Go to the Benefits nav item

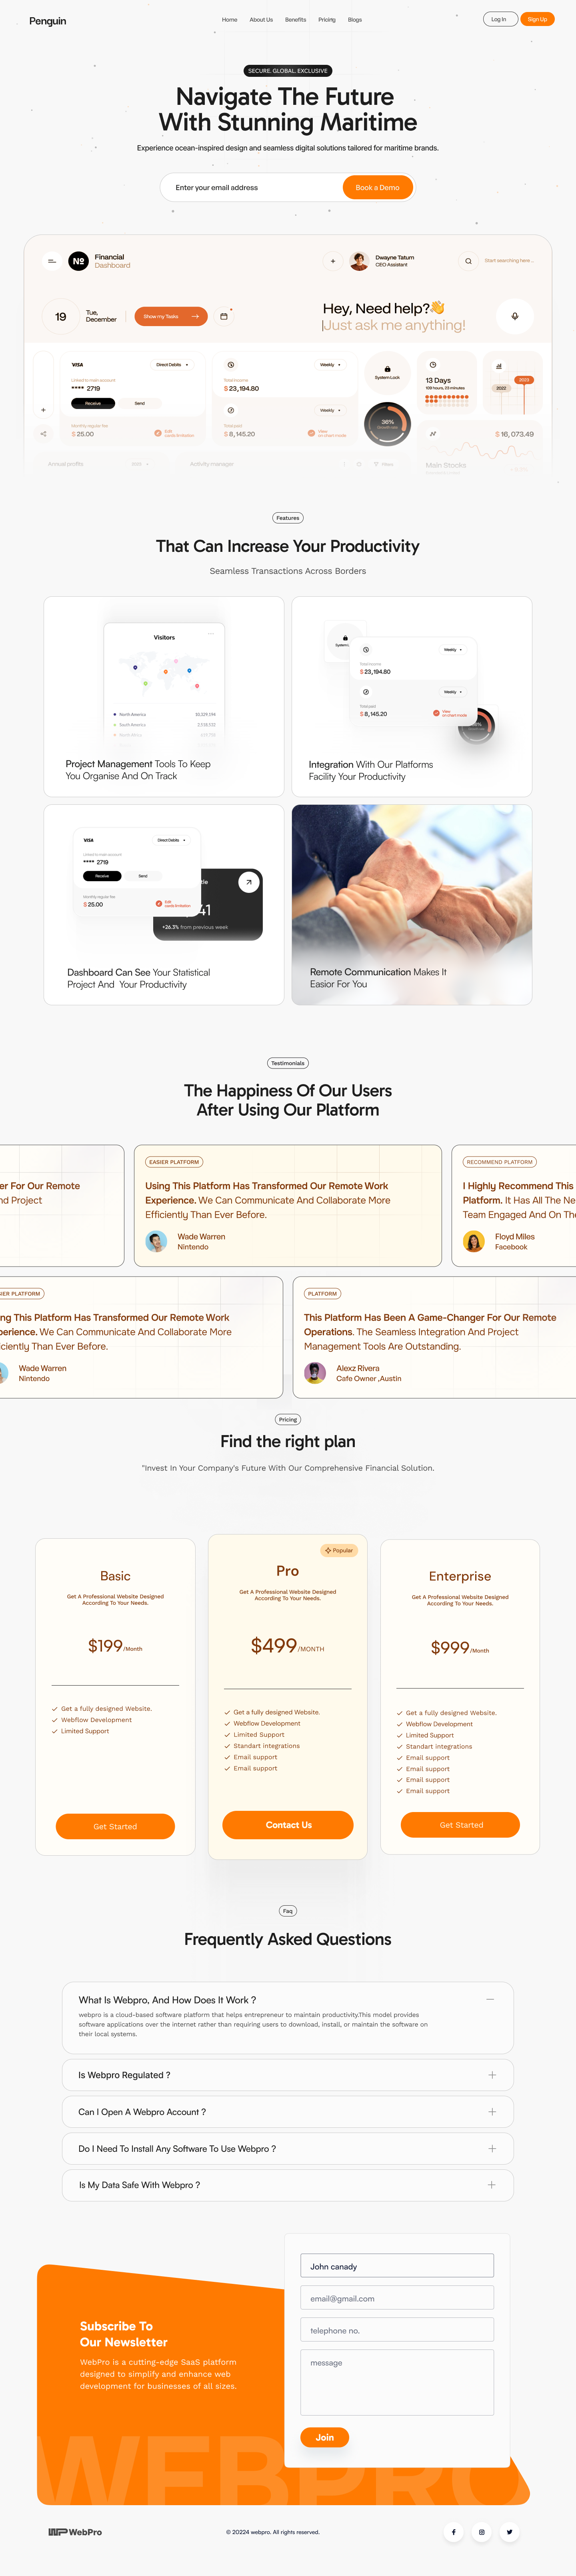coord(296,19)
